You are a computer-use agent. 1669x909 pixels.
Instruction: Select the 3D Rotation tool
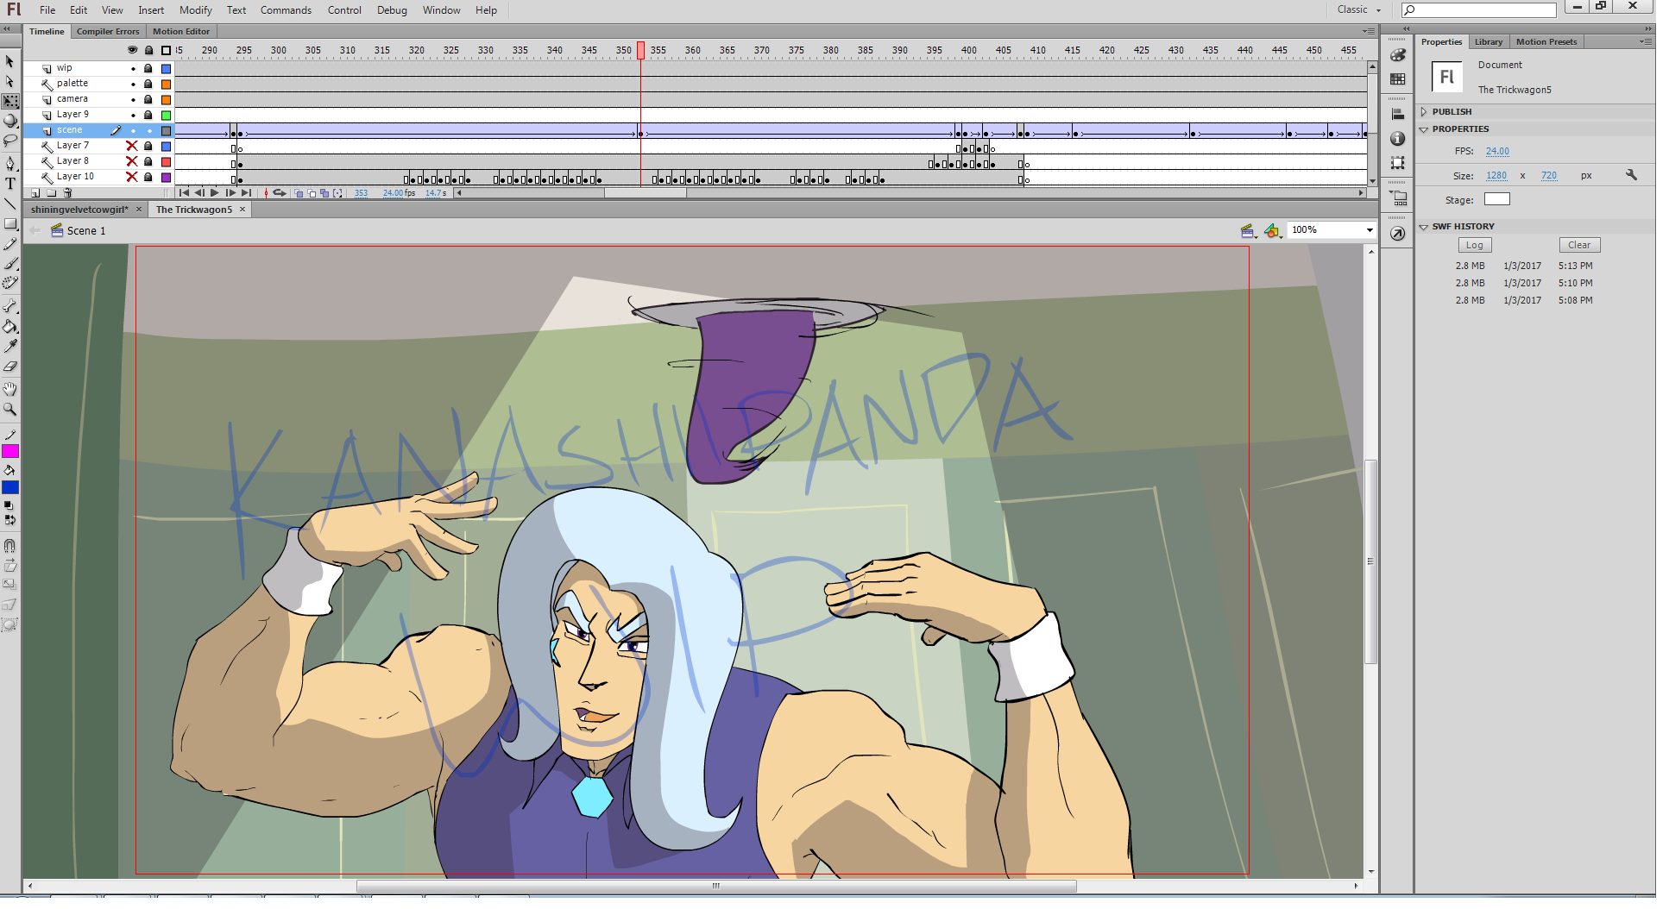point(10,121)
